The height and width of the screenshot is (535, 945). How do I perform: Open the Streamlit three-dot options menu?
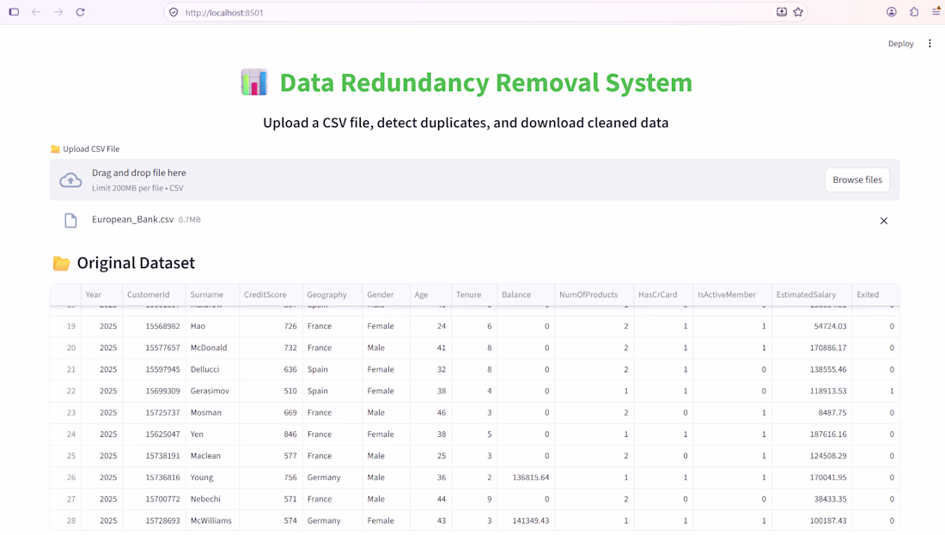(930, 44)
